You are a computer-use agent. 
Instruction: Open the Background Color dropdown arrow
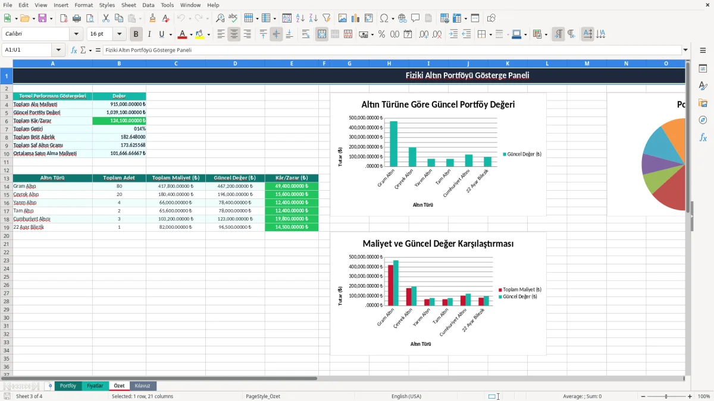208,34
